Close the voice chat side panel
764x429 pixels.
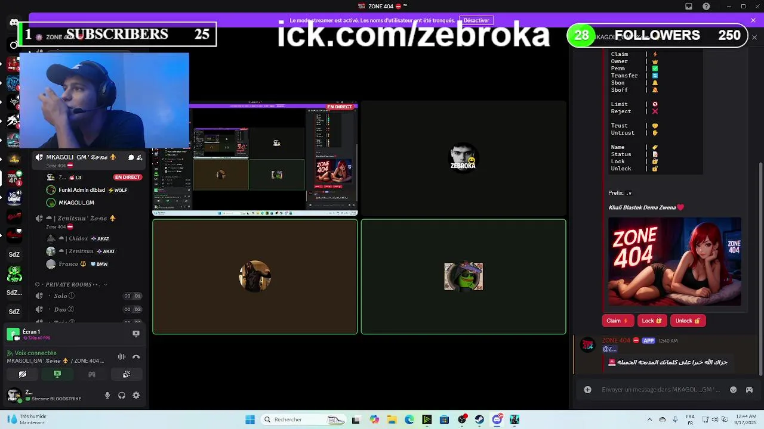(x=754, y=37)
